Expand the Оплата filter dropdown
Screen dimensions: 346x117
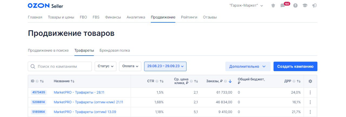130,66
